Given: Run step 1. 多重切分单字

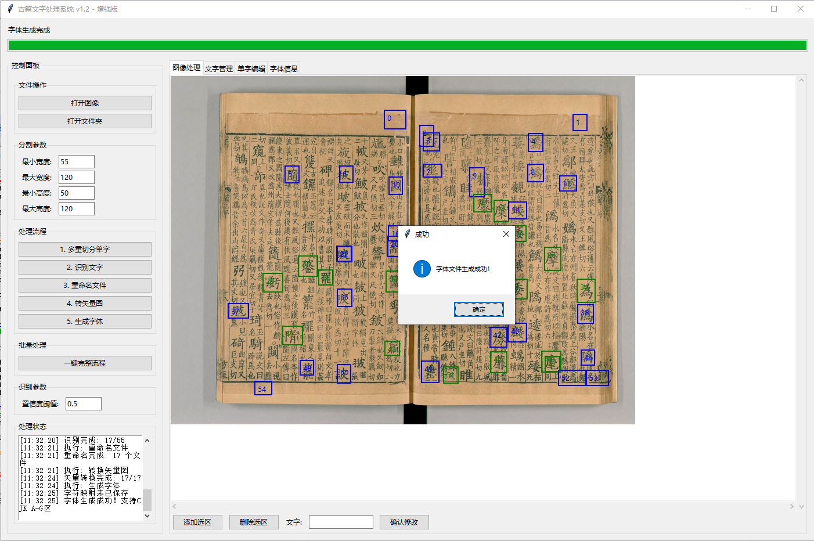Looking at the screenshot, I should tap(85, 249).
